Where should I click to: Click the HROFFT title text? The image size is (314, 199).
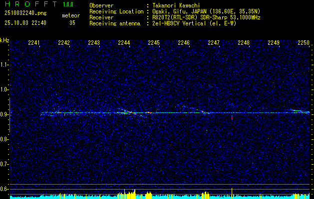30,4
